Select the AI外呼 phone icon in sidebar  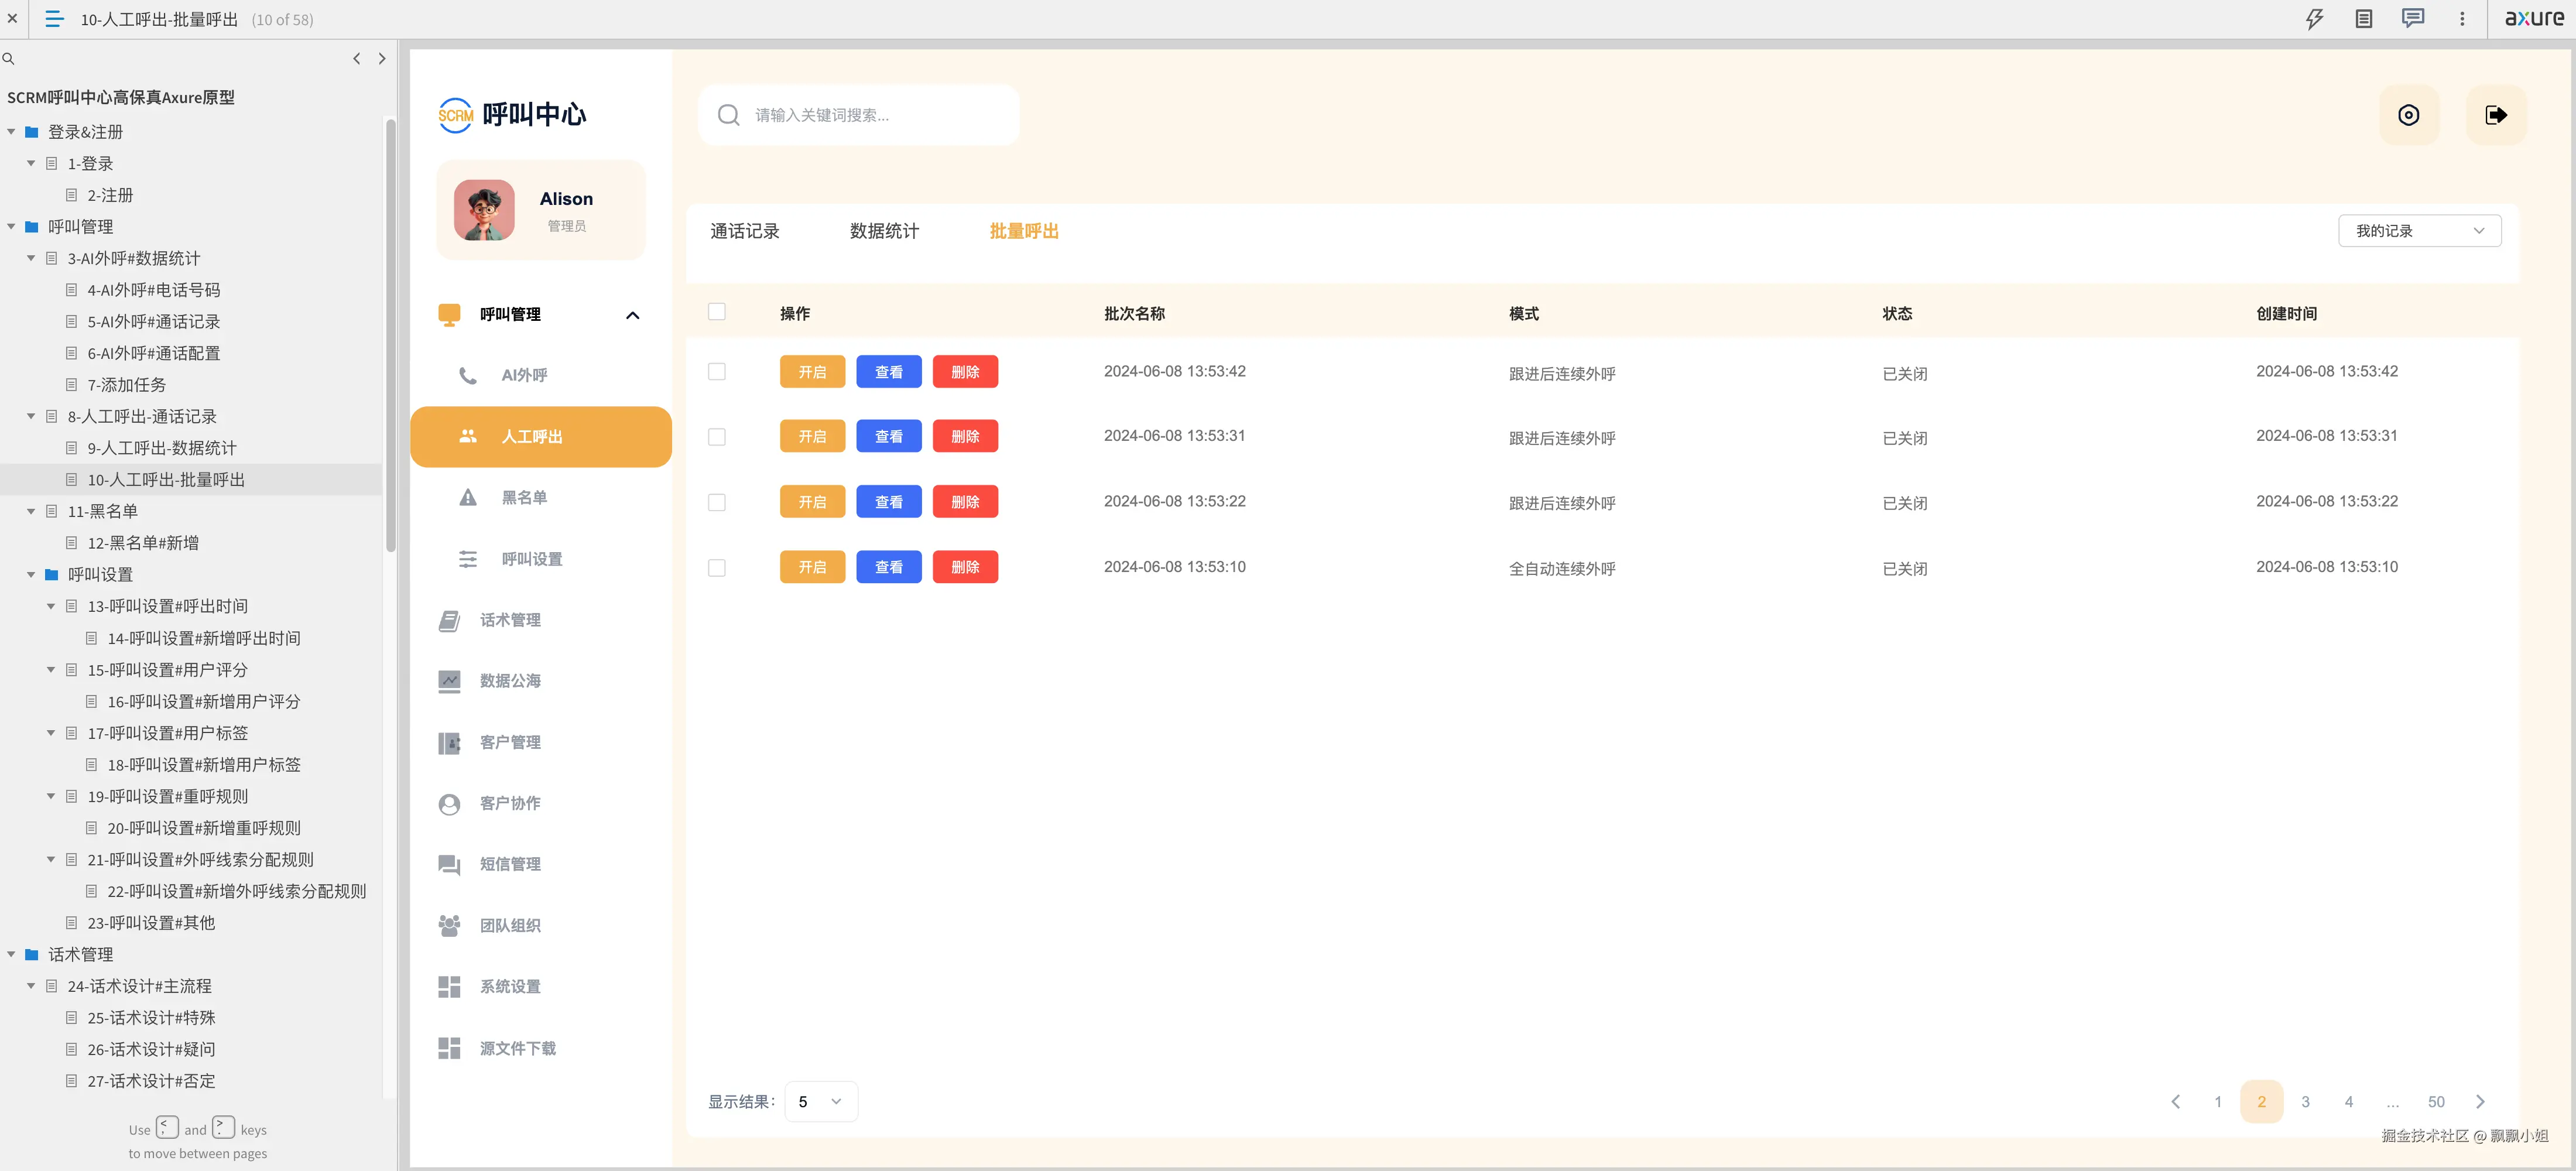tap(468, 375)
